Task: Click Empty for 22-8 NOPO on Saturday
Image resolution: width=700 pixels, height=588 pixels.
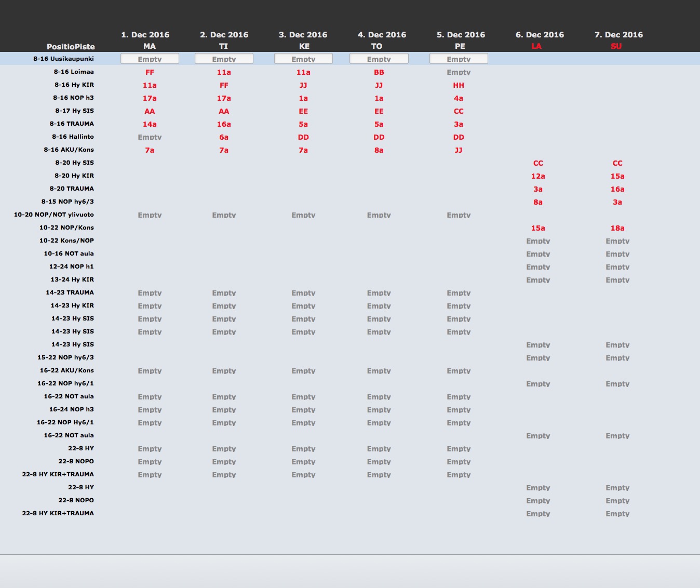Action: point(538,501)
